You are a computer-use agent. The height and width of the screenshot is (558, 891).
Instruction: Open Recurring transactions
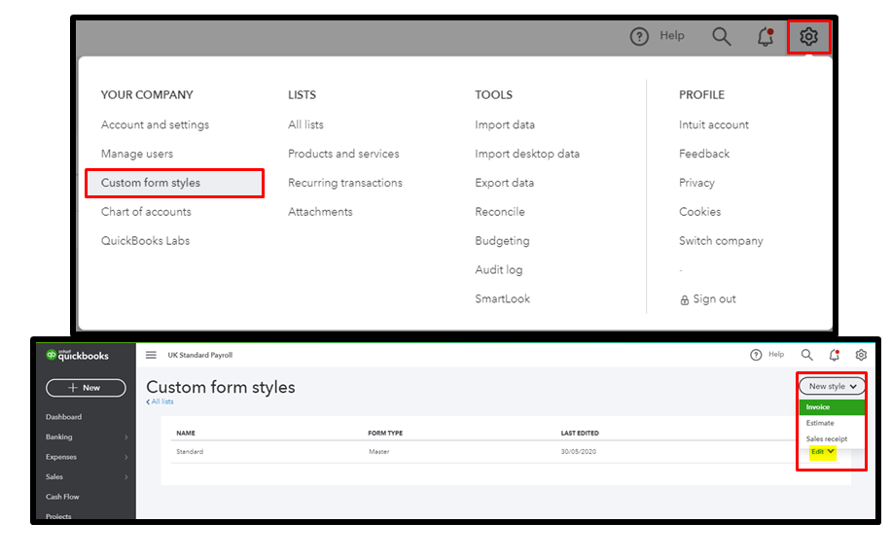(x=345, y=183)
